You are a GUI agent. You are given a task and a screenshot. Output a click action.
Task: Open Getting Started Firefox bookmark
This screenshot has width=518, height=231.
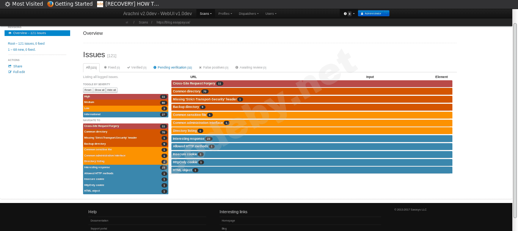click(70, 4)
